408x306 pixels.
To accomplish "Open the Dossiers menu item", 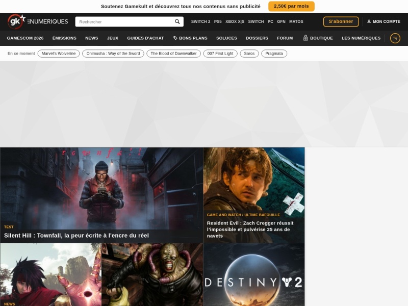I will pyautogui.click(x=257, y=38).
